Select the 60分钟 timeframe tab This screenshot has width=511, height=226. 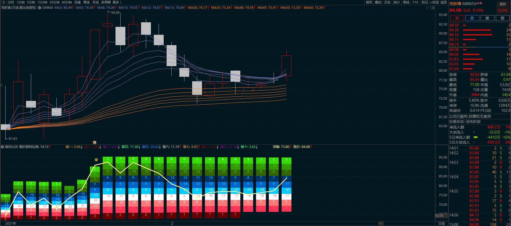coord(67,2)
